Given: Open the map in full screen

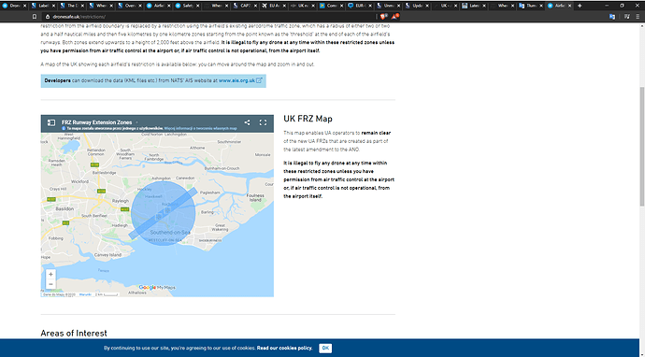Looking at the screenshot, I should tap(263, 122).
